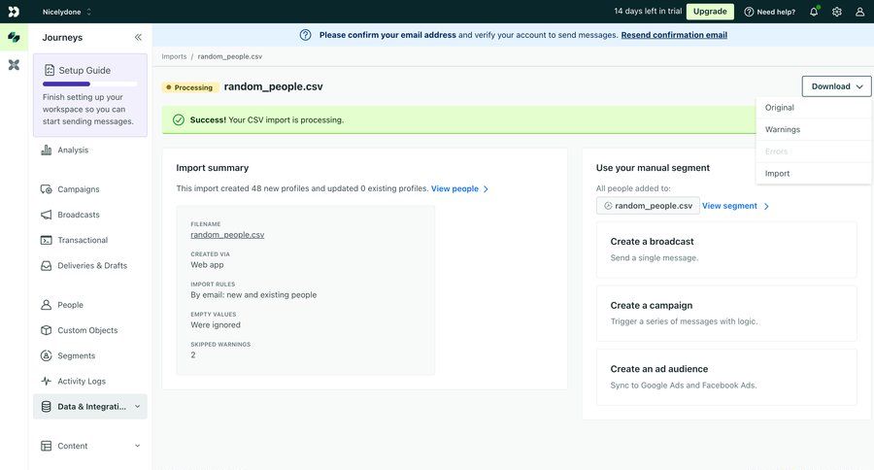
Task: Click the Upgrade button
Action: 710,11
